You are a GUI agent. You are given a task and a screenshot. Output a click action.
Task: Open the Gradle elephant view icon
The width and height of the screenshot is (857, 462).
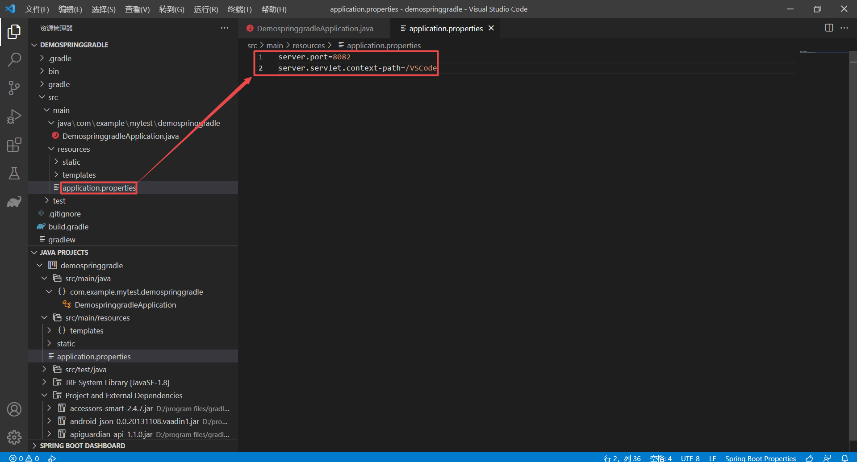[14, 202]
